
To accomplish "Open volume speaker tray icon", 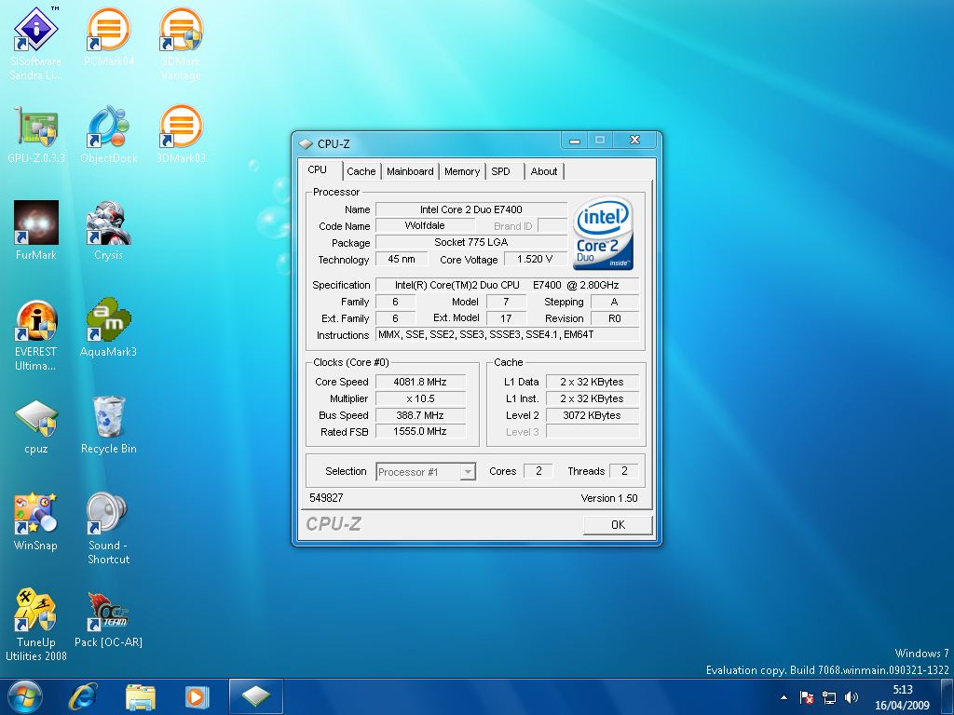I will pyautogui.click(x=852, y=697).
